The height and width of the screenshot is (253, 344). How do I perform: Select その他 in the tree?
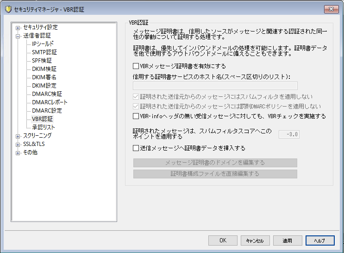(30, 152)
